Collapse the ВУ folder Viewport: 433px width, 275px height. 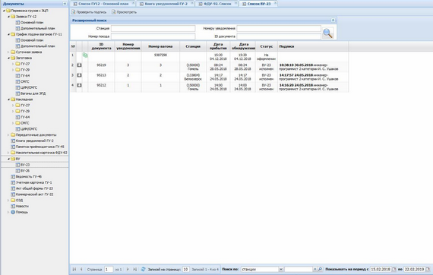pos(8,159)
